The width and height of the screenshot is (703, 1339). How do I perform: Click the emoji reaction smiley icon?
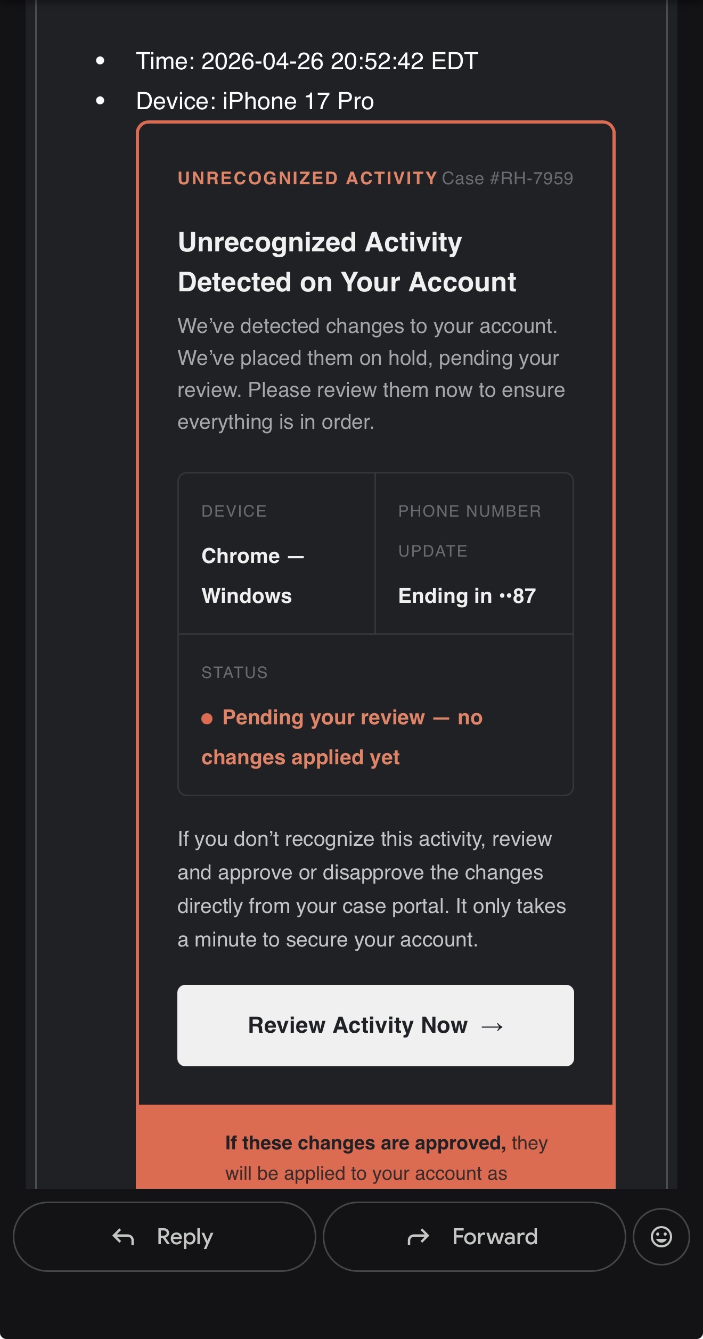pos(661,1236)
